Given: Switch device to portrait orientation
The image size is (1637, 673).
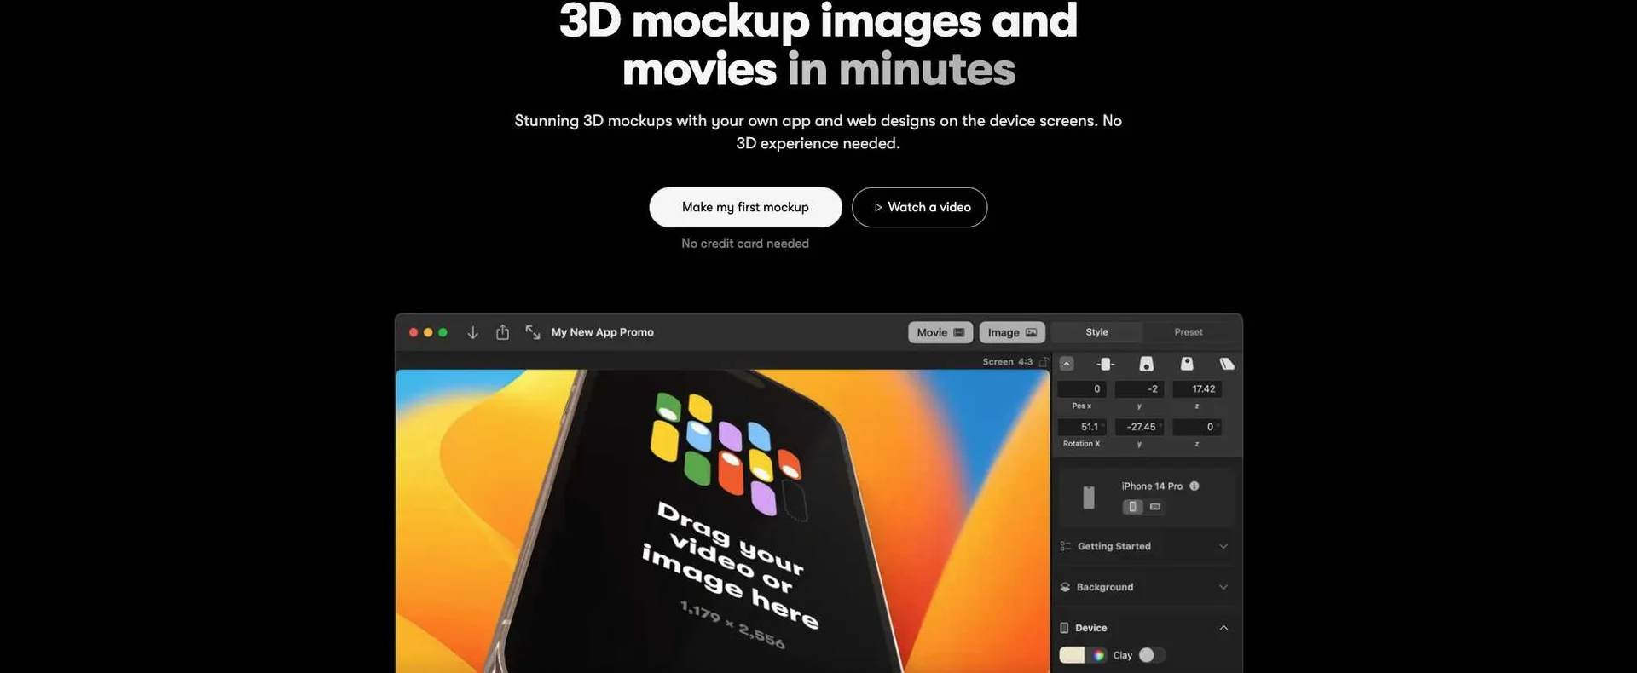Looking at the screenshot, I should tap(1132, 507).
